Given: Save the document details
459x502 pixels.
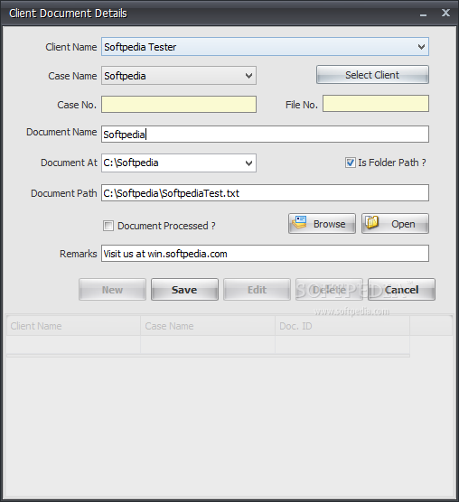Looking at the screenshot, I should pos(184,290).
